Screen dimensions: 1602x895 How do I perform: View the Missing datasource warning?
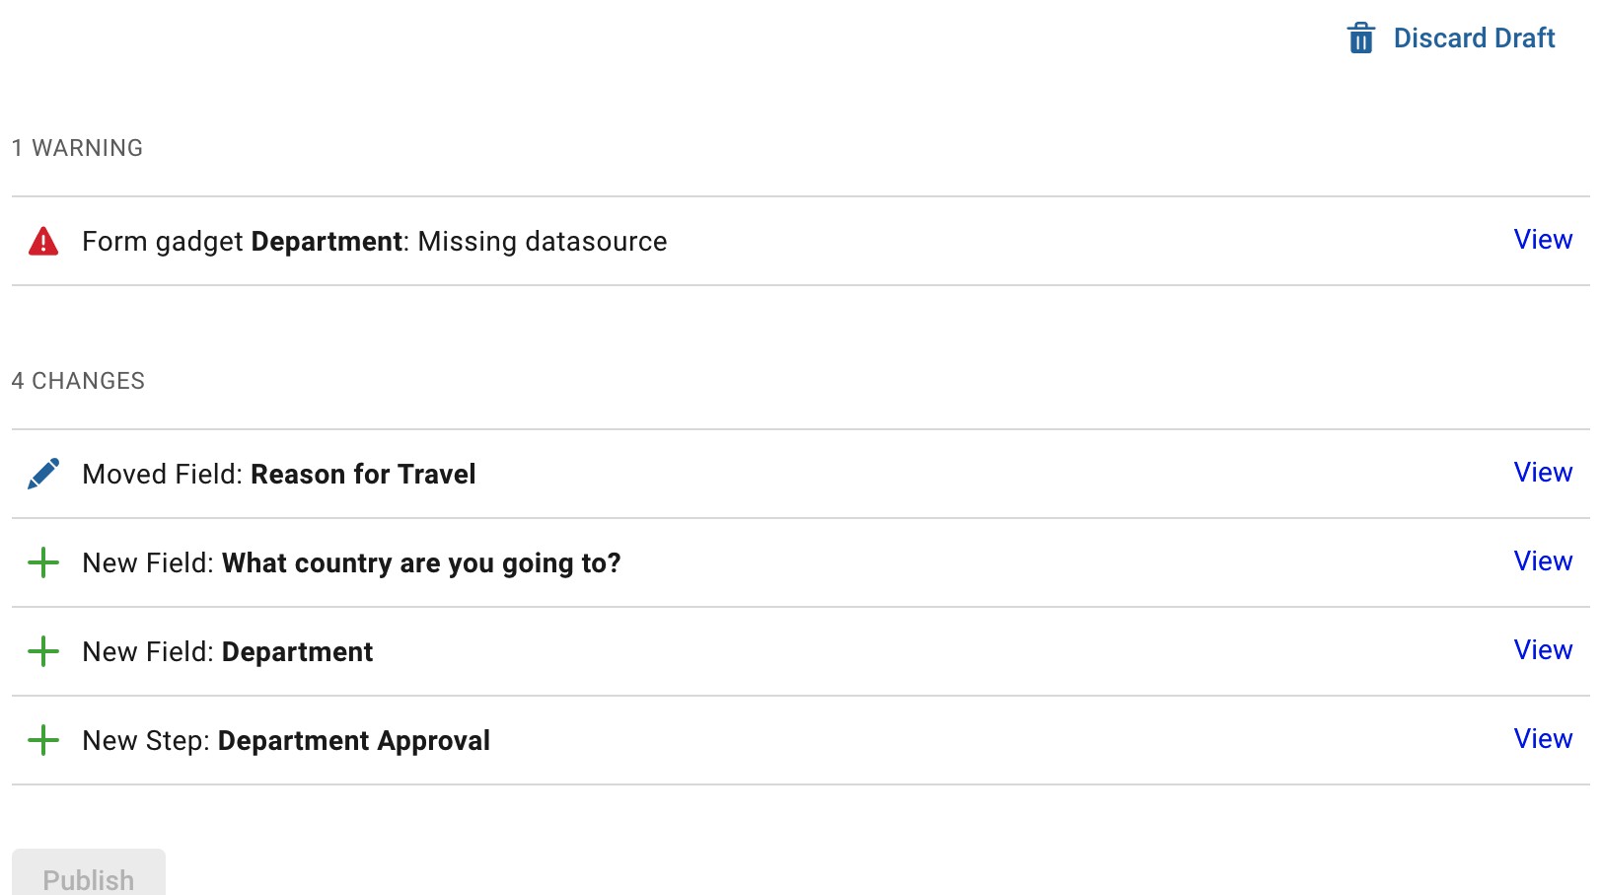[x=1543, y=240]
